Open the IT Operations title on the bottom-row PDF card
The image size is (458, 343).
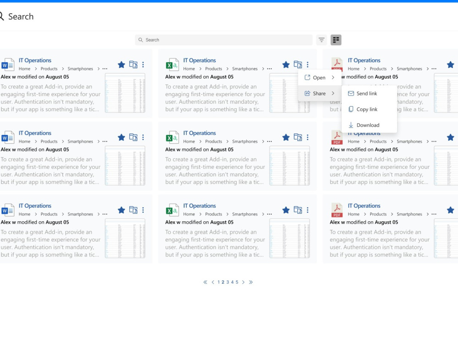point(364,206)
